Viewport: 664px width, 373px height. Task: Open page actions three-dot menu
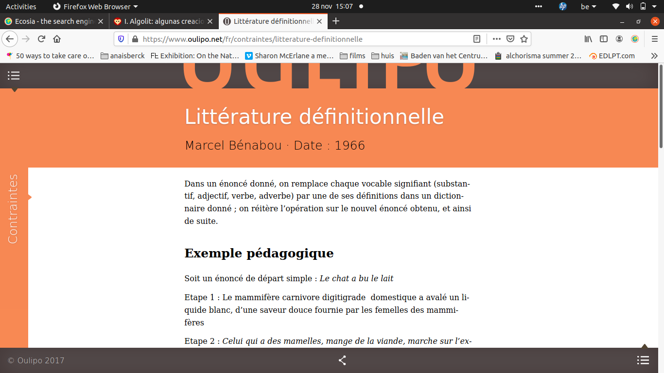[x=496, y=39]
